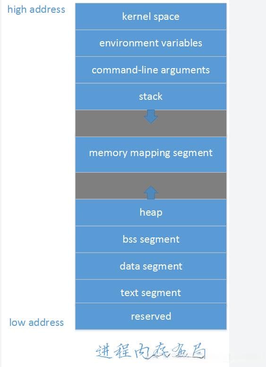Select the kernel space block

151,17
